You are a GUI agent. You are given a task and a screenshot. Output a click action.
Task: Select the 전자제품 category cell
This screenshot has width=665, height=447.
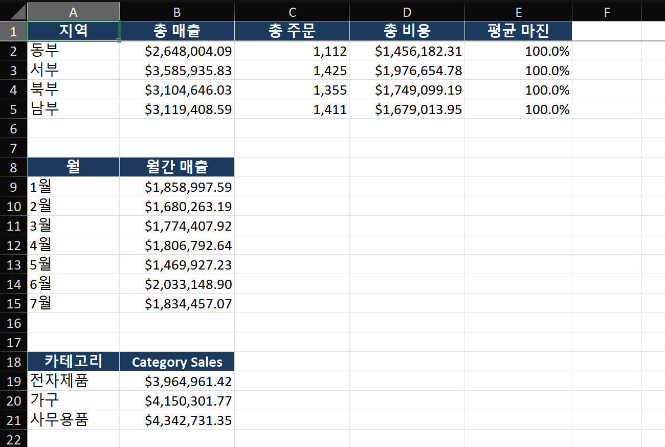click(x=73, y=381)
